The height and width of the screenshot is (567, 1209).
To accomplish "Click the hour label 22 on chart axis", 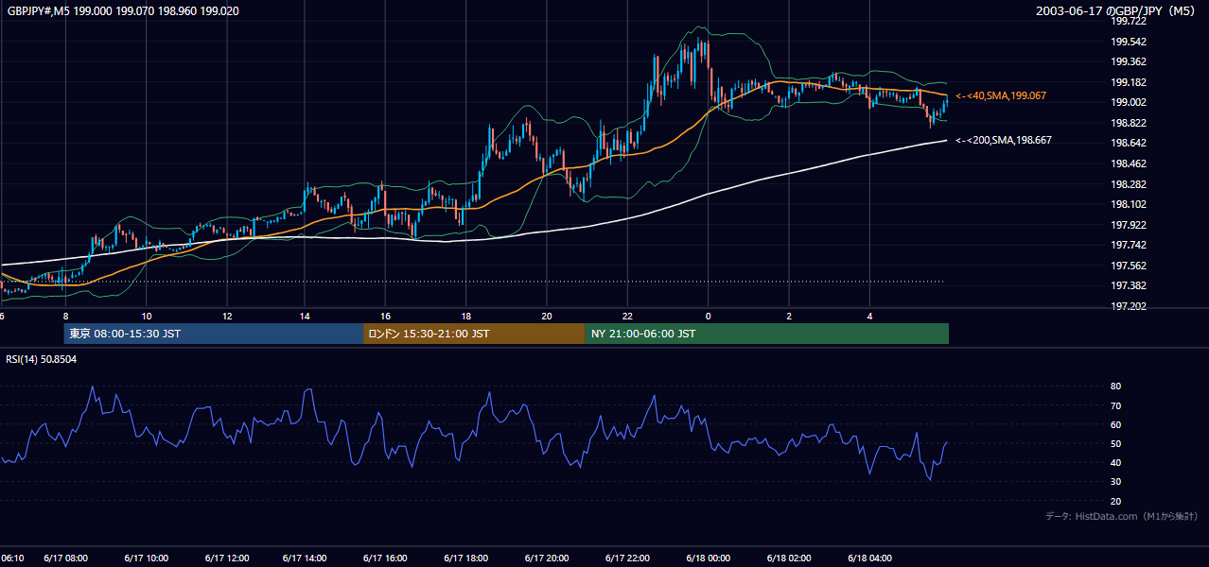I will click(627, 316).
